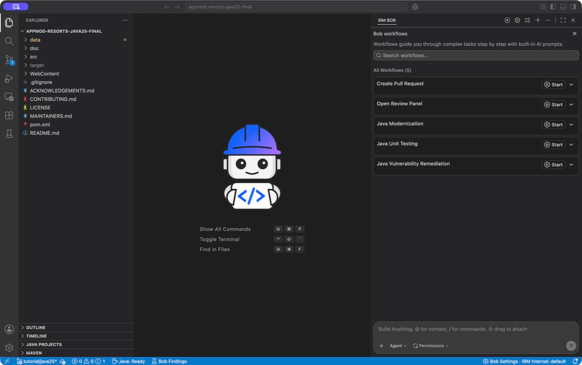The width and height of the screenshot is (582, 365).
Task: Open the Explorer view in activity bar
Action: [x=9, y=23]
